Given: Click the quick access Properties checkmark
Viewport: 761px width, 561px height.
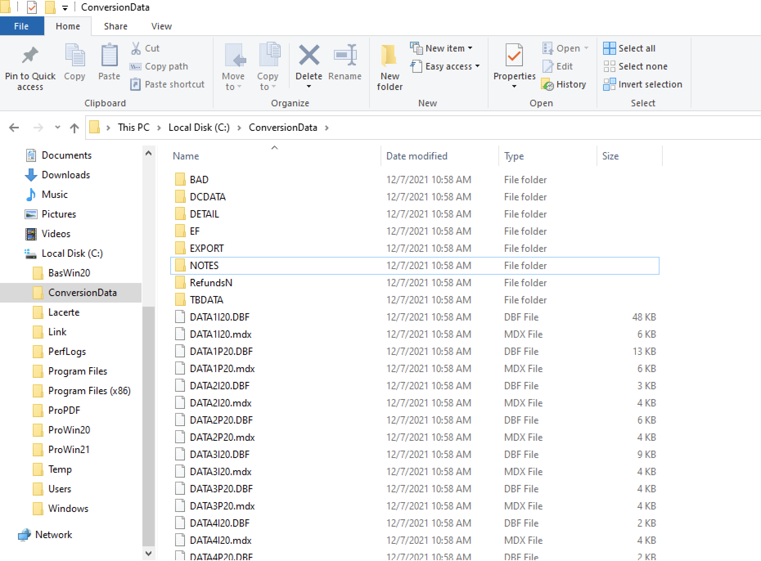Looking at the screenshot, I should point(32,7).
